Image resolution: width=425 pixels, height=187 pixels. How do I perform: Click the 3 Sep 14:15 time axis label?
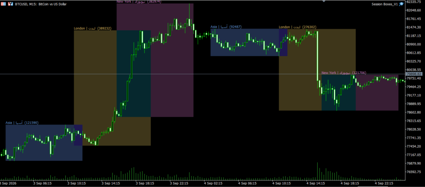coord(110,183)
